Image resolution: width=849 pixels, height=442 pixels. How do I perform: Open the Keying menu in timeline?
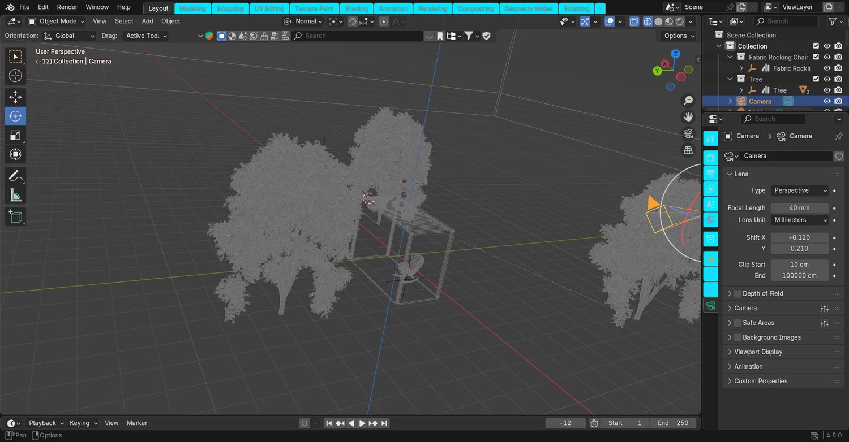pyautogui.click(x=83, y=423)
